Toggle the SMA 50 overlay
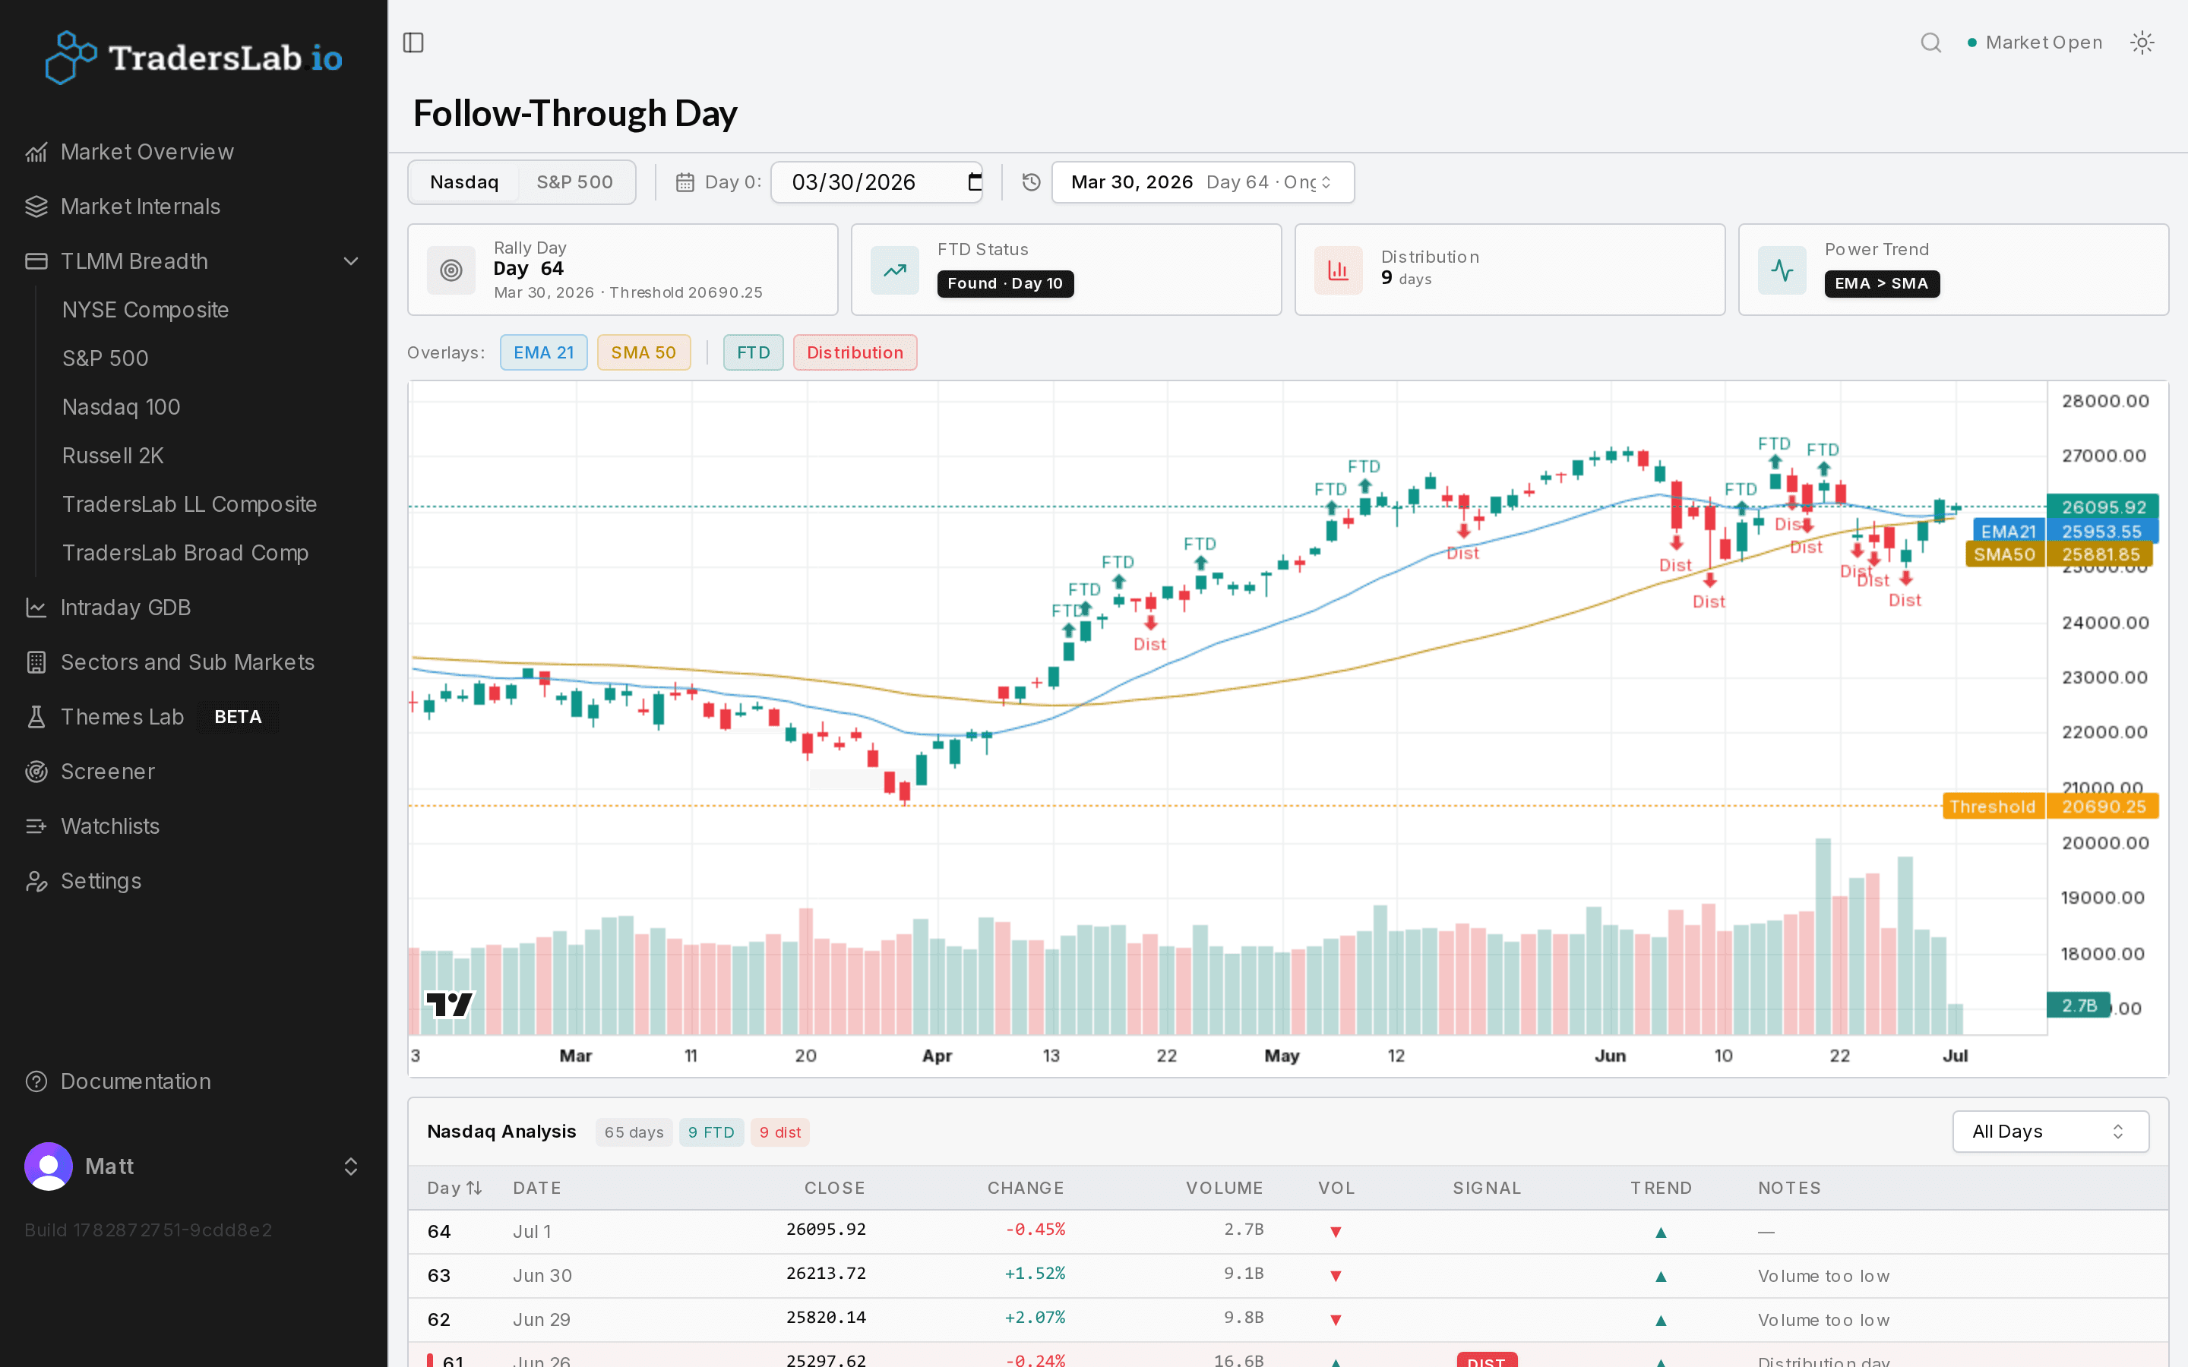 click(x=643, y=352)
